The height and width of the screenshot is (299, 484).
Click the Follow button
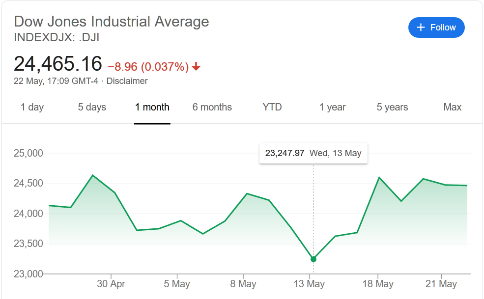click(x=436, y=27)
